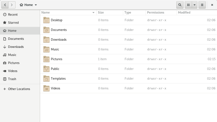The height and width of the screenshot is (122, 217).
Task: Open the view options dropdown arrow
Action: 194,5
